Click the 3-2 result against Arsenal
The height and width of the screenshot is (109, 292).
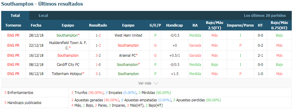98,55
